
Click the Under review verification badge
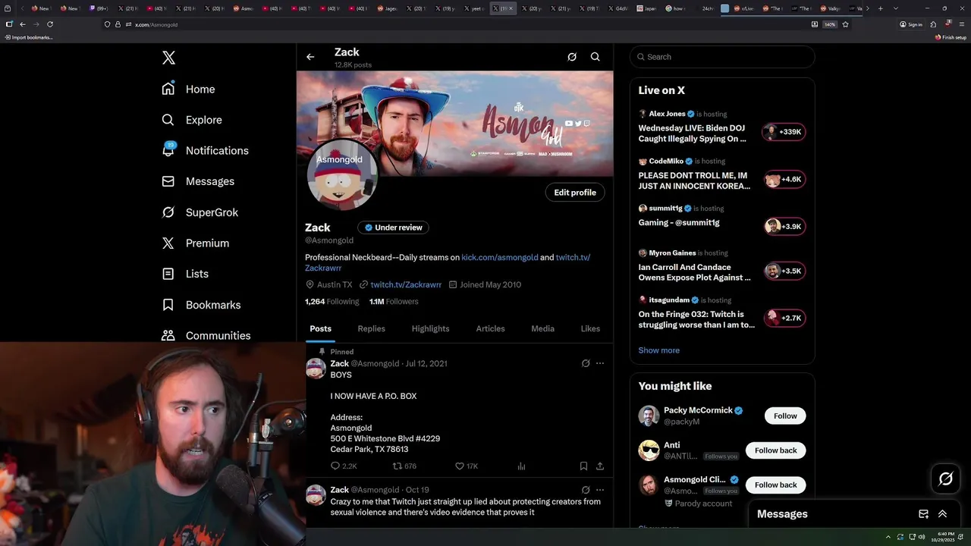[x=394, y=227]
